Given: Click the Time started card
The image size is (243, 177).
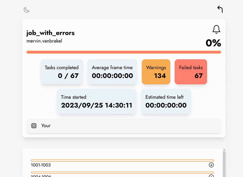Looking at the screenshot, I should pyautogui.click(x=97, y=101).
